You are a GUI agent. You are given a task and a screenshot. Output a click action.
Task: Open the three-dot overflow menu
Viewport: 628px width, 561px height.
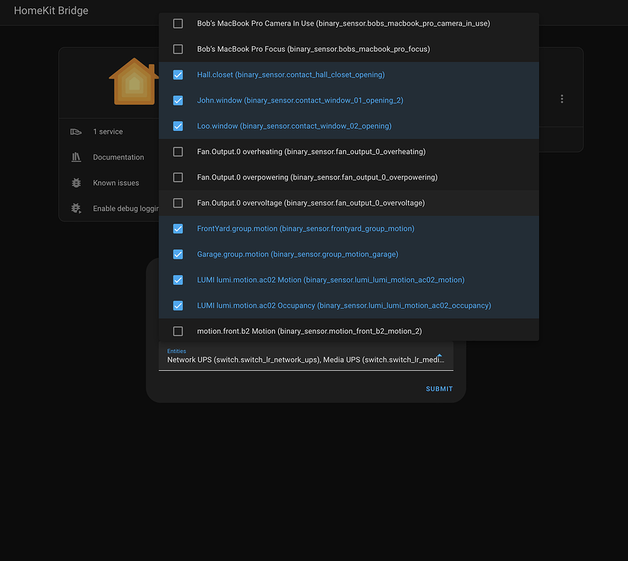pos(561,98)
